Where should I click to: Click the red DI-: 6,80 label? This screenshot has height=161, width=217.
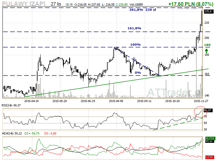(x=50, y=134)
